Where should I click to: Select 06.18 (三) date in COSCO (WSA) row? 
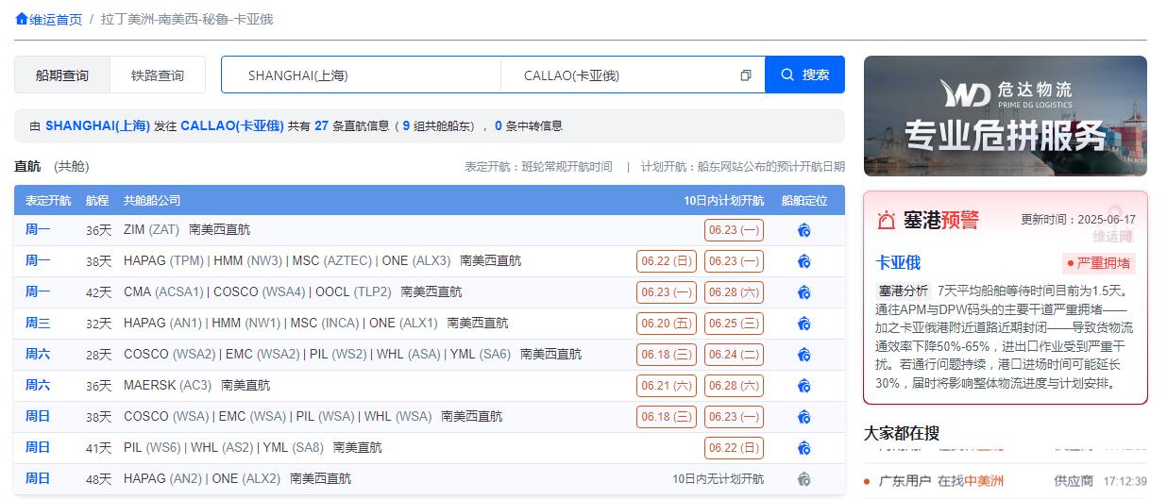[x=667, y=417]
